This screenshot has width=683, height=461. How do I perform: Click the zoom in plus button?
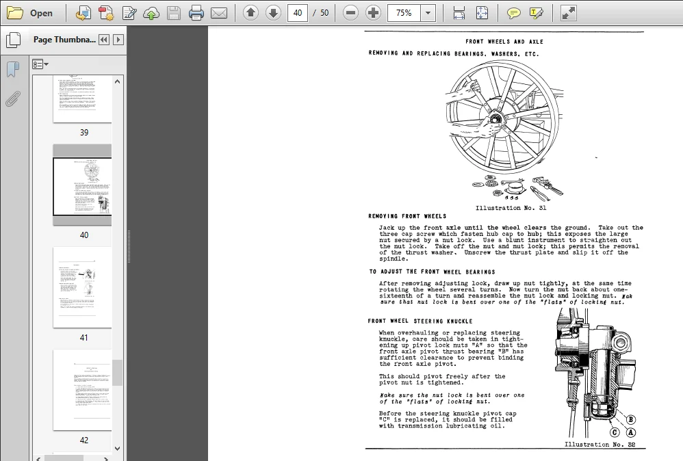pyautogui.click(x=373, y=13)
